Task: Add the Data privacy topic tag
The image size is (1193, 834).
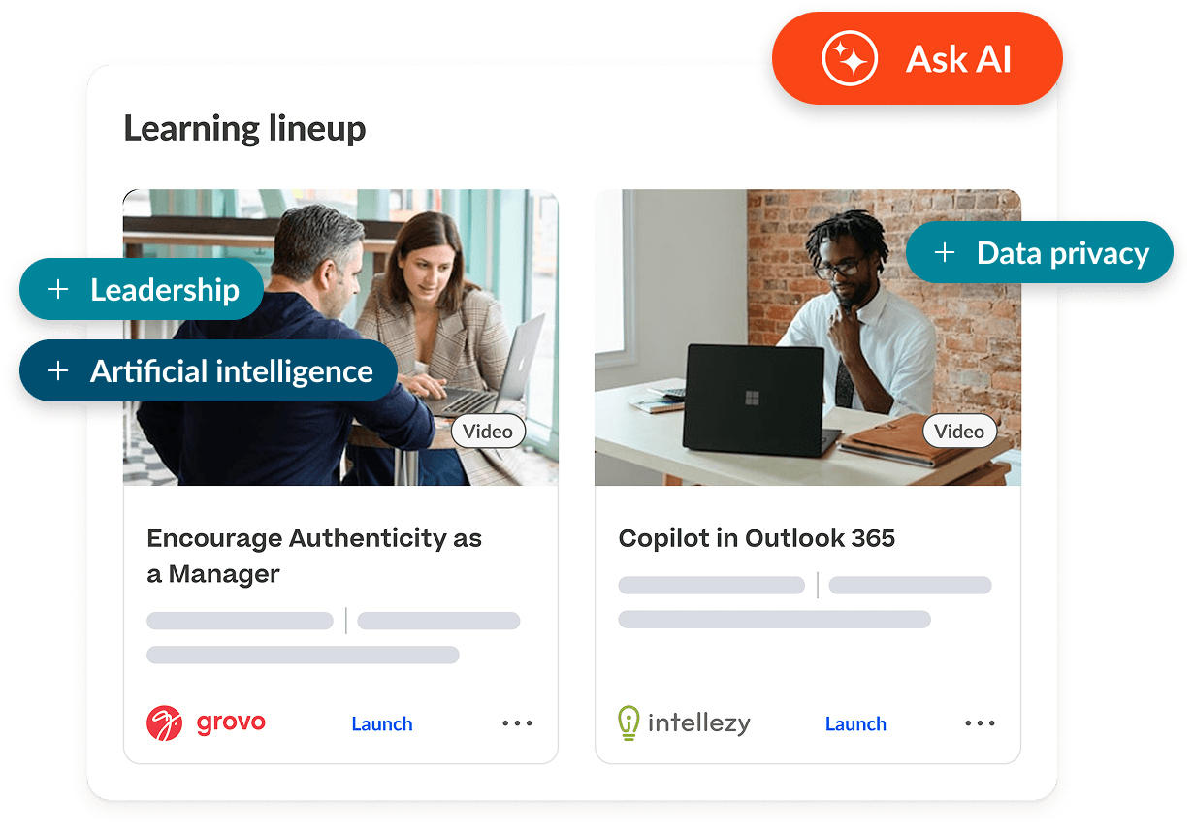Action: point(1040,252)
